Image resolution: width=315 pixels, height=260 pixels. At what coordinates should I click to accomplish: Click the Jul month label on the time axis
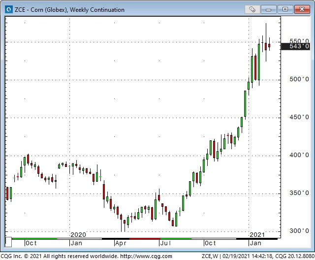click(165, 243)
